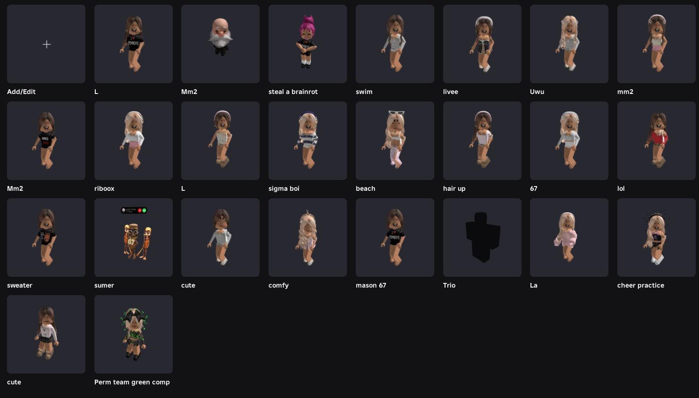
Task: Click the plus icon in Add/Edit tile
Action: (x=46, y=44)
